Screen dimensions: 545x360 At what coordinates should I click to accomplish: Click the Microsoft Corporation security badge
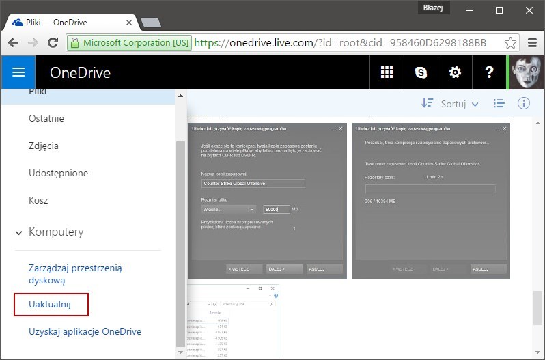(x=129, y=43)
